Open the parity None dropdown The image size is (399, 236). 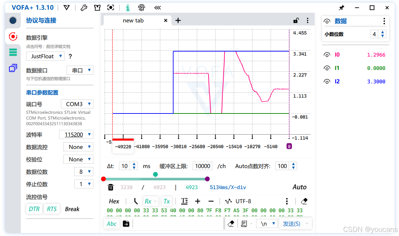tap(78, 159)
